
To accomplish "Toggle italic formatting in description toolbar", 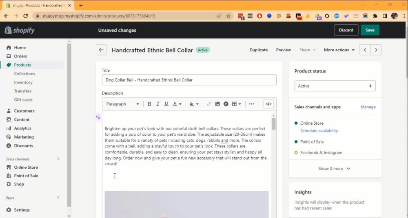I will click(157, 104).
